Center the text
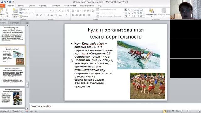Image resolution: width=201 pixels, height=113 pixels. click(77, 15)
